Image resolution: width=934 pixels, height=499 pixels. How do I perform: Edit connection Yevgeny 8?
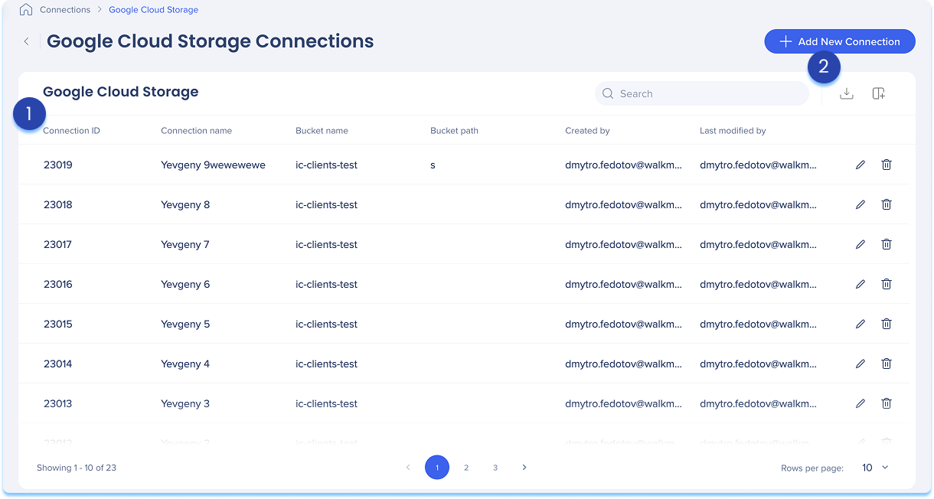tap(861, 204)
